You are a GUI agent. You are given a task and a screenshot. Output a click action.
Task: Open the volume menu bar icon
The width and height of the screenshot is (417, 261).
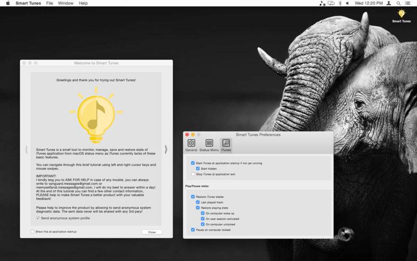pos(347,3)
